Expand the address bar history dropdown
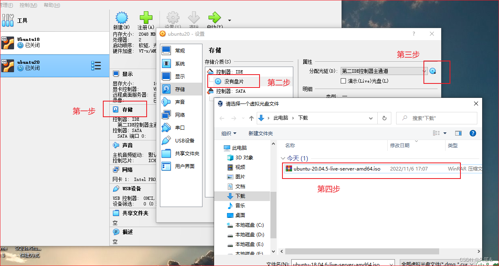499x266 pixels. 371,118
